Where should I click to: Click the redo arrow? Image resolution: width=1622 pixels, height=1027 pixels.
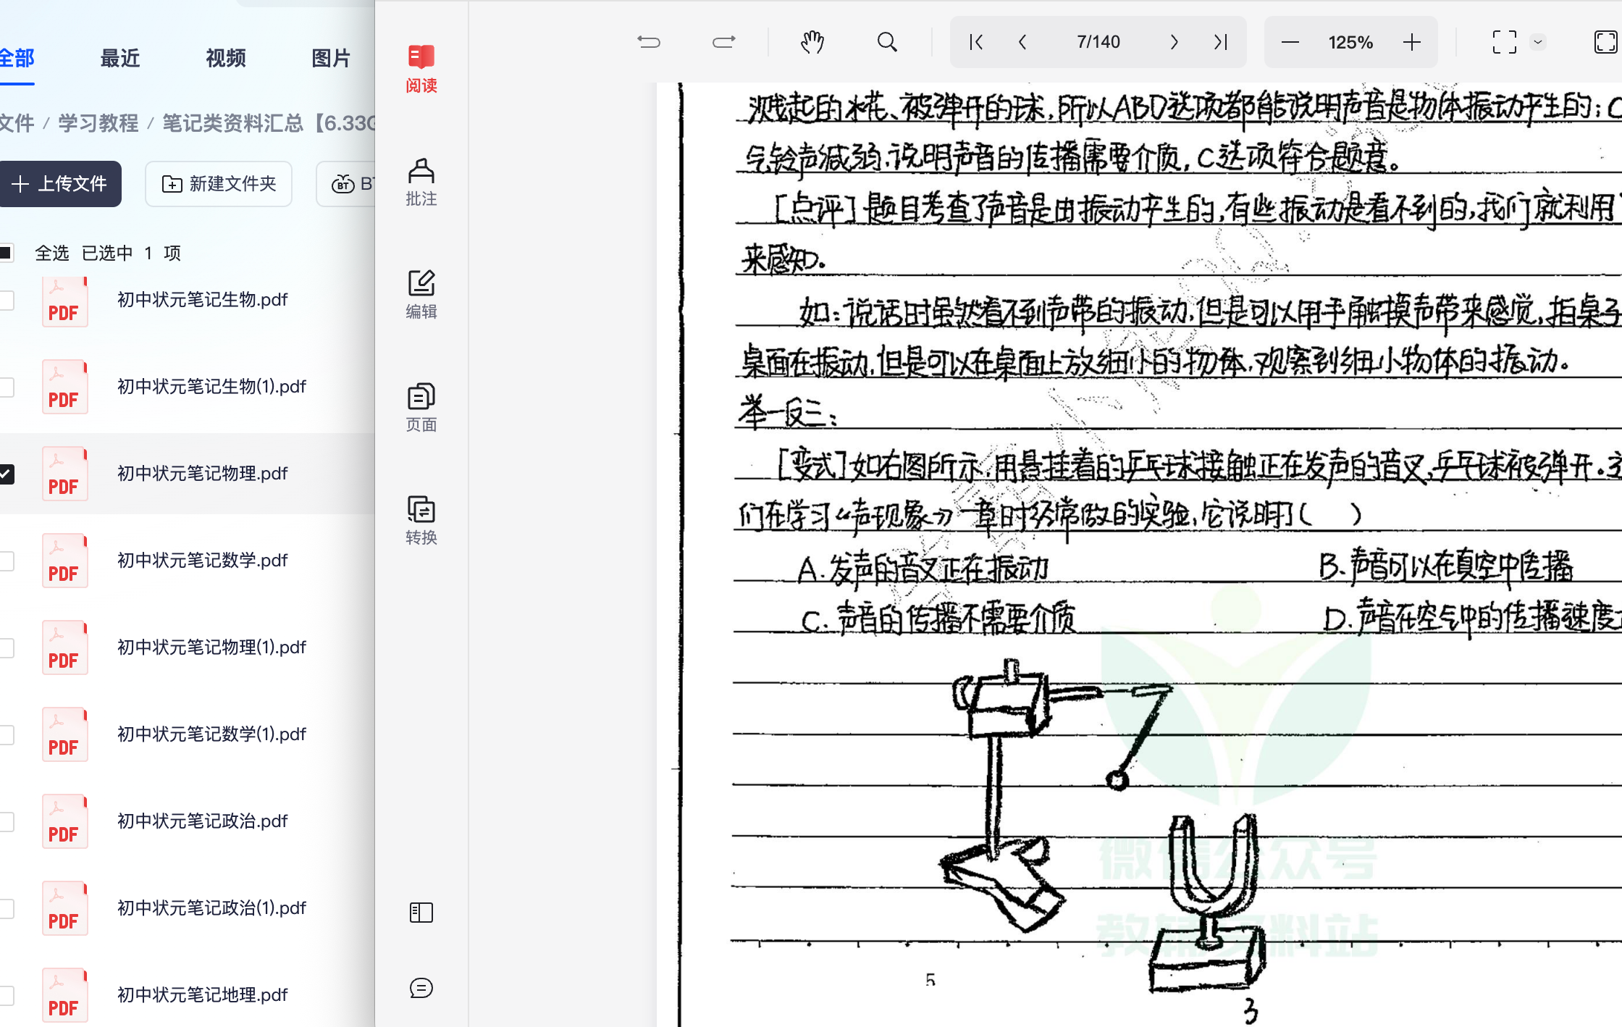pyautogui.click(x=723, y=42)
